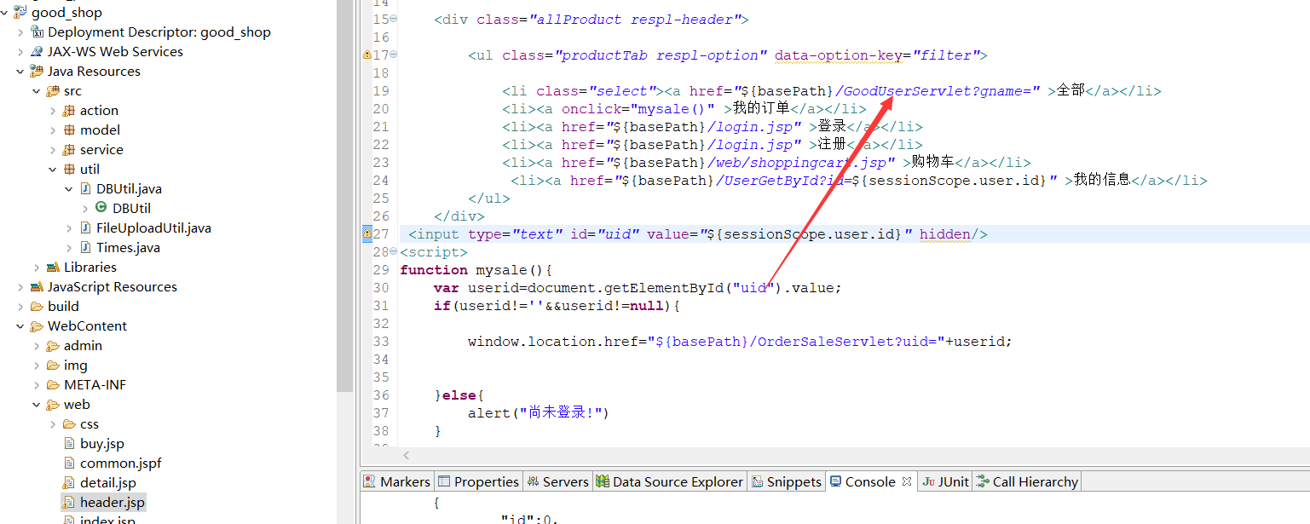Collapse the web folder
Screen dimensions: 1310x524
tap(37, 404)
